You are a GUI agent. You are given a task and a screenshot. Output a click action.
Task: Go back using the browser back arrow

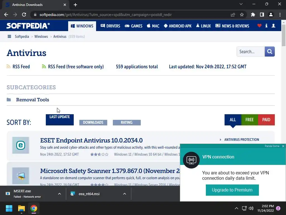[6, 15]
